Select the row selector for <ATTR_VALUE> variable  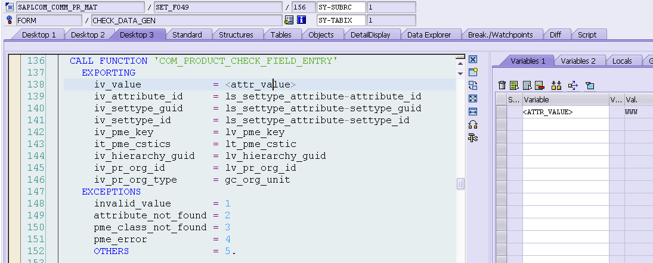(x=501, y=112)
